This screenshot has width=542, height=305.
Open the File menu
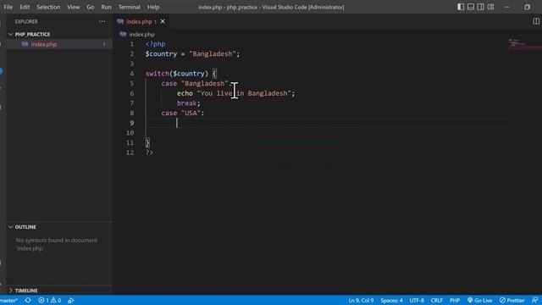coord(8,7)
